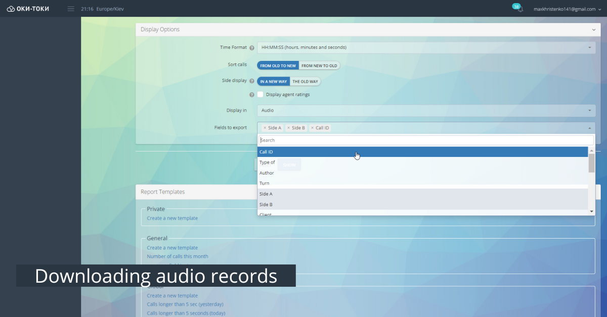This screenshot has height=317, width=607.
Task: Set side display to The old way
Action: coord(306,81)
